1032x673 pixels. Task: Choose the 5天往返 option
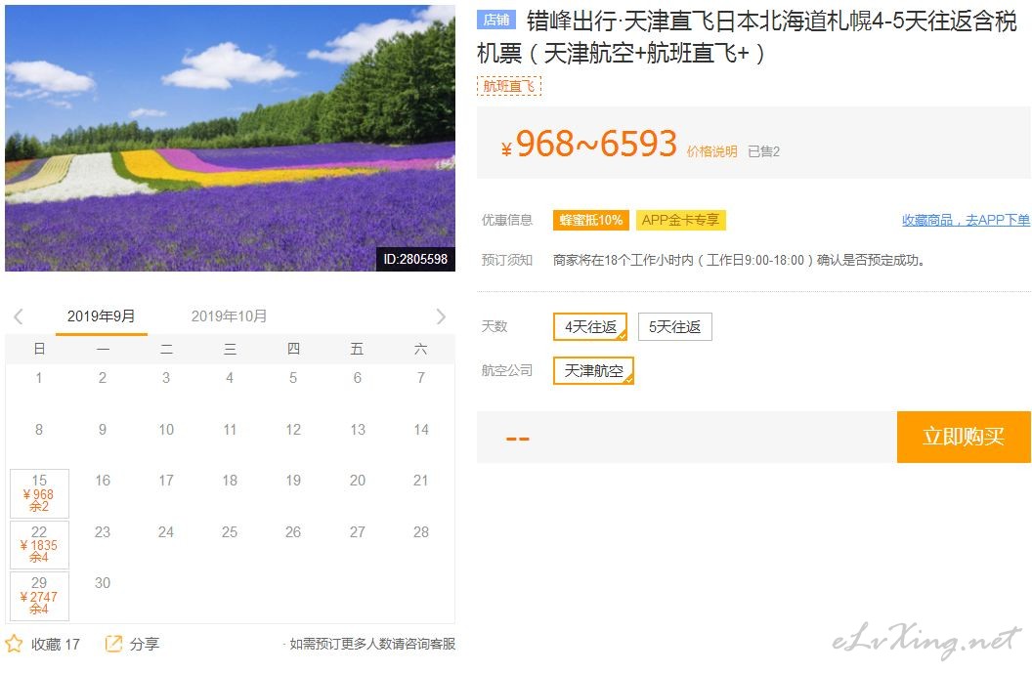(x=674, y=327)
